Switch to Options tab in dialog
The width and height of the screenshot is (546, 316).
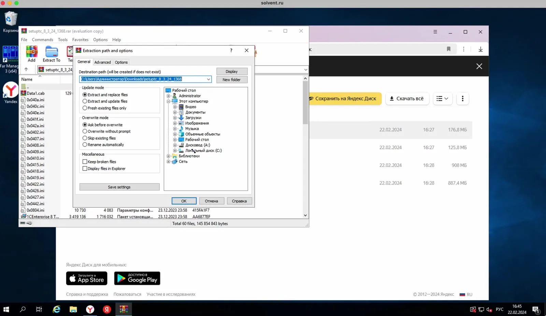pos(121,62)
